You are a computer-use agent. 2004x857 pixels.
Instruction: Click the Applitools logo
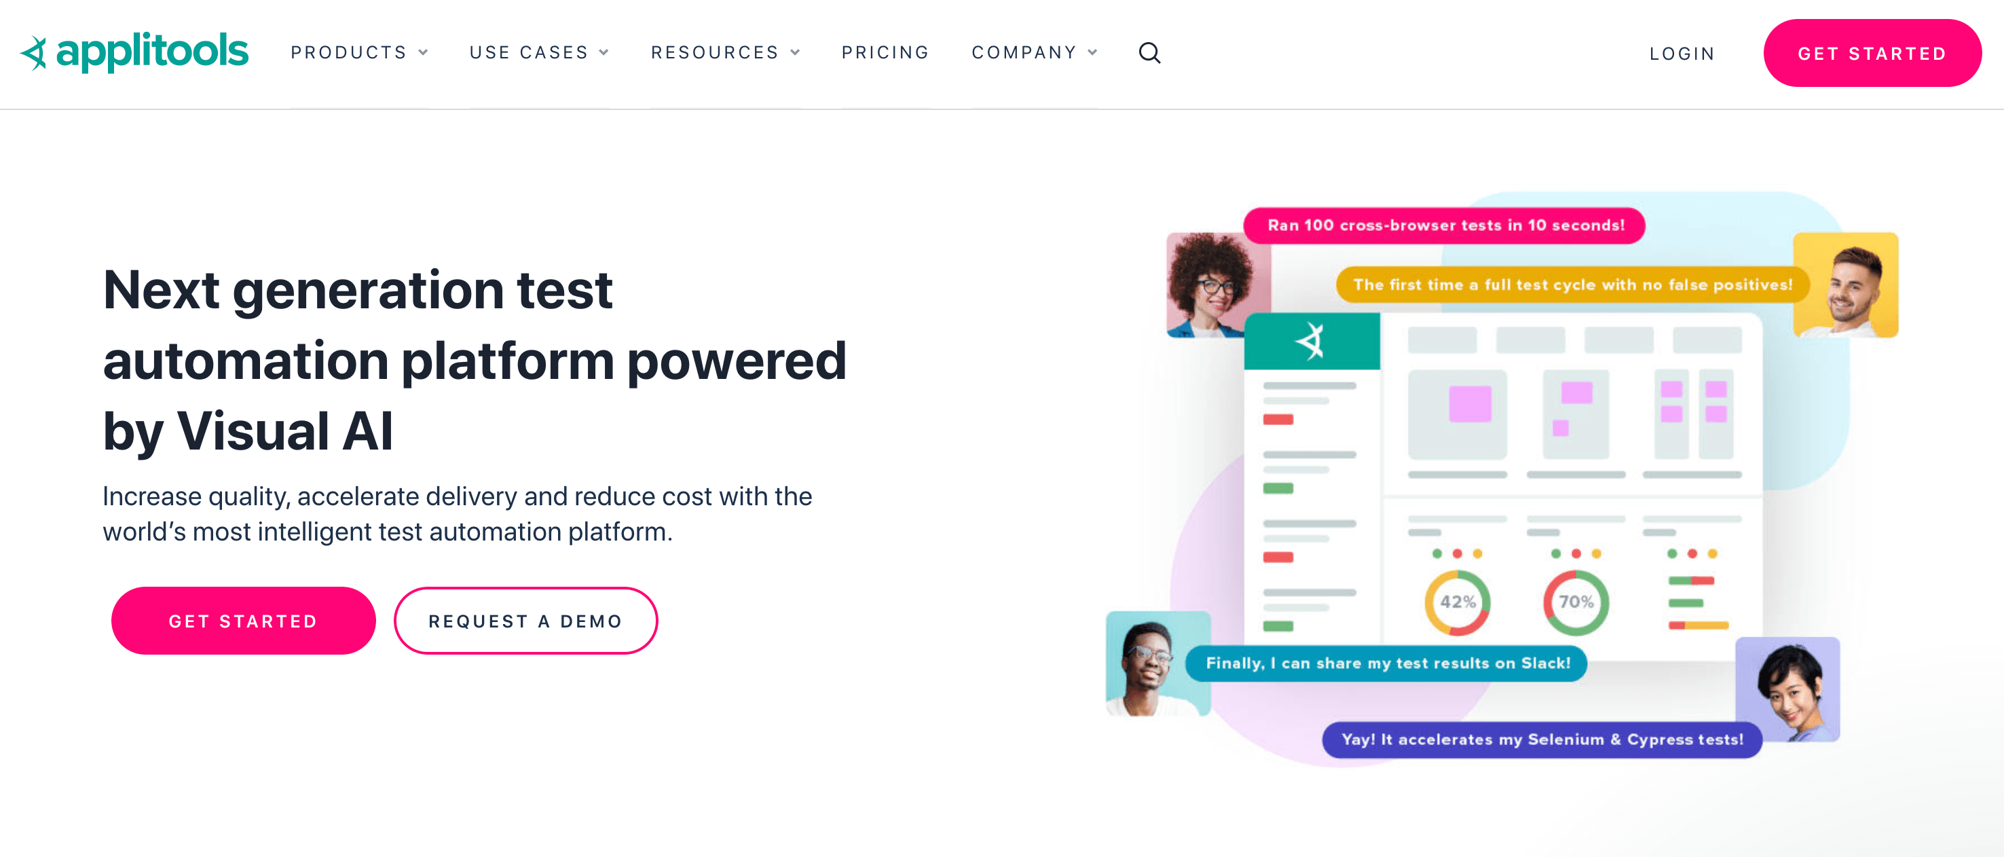tap(134, 52)
